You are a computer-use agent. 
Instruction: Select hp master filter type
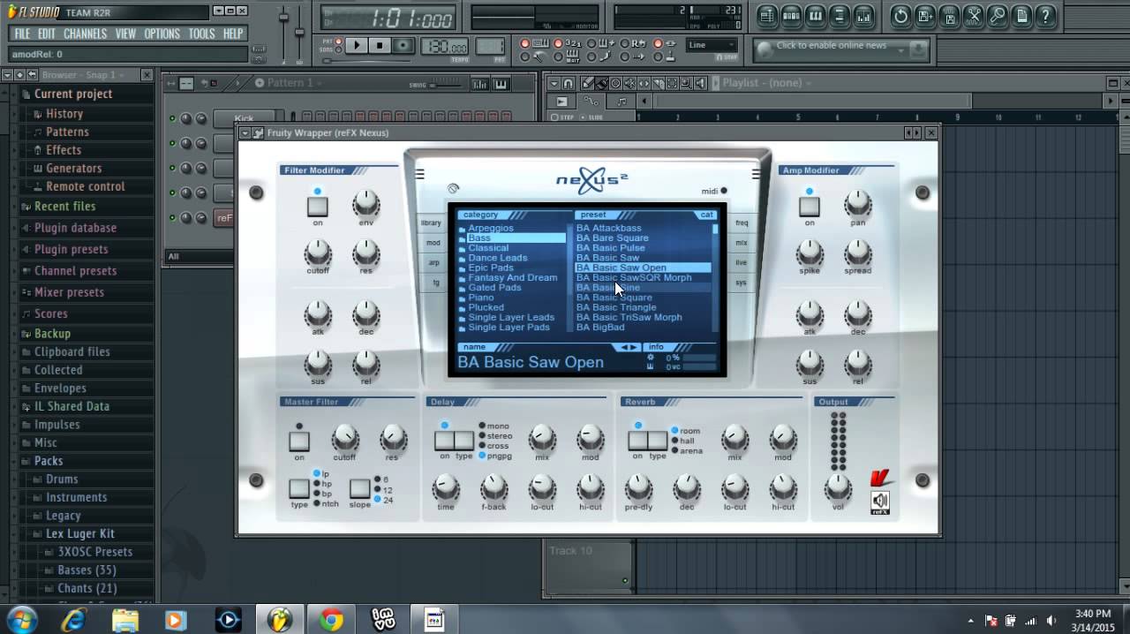tap(322, 484)
